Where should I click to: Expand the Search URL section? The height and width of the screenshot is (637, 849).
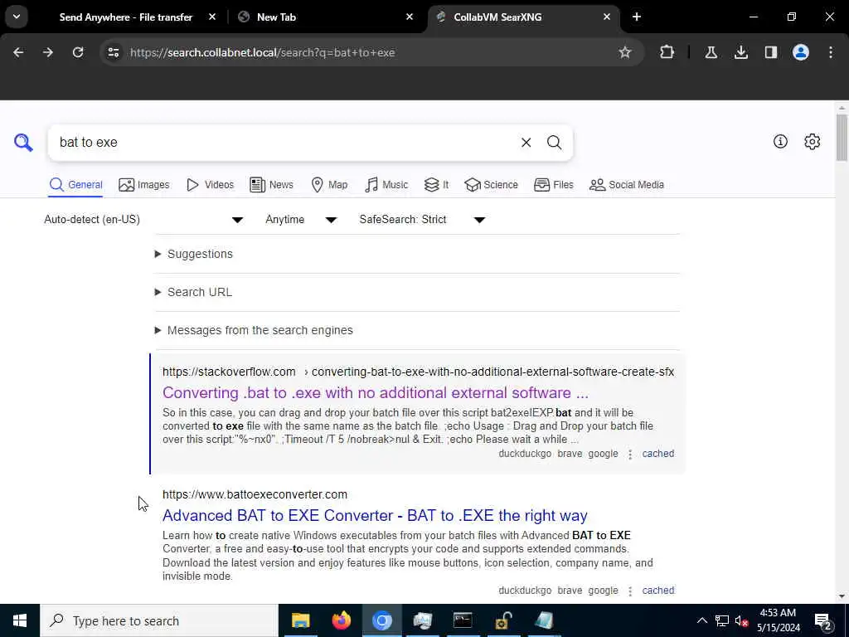[194, 292]
